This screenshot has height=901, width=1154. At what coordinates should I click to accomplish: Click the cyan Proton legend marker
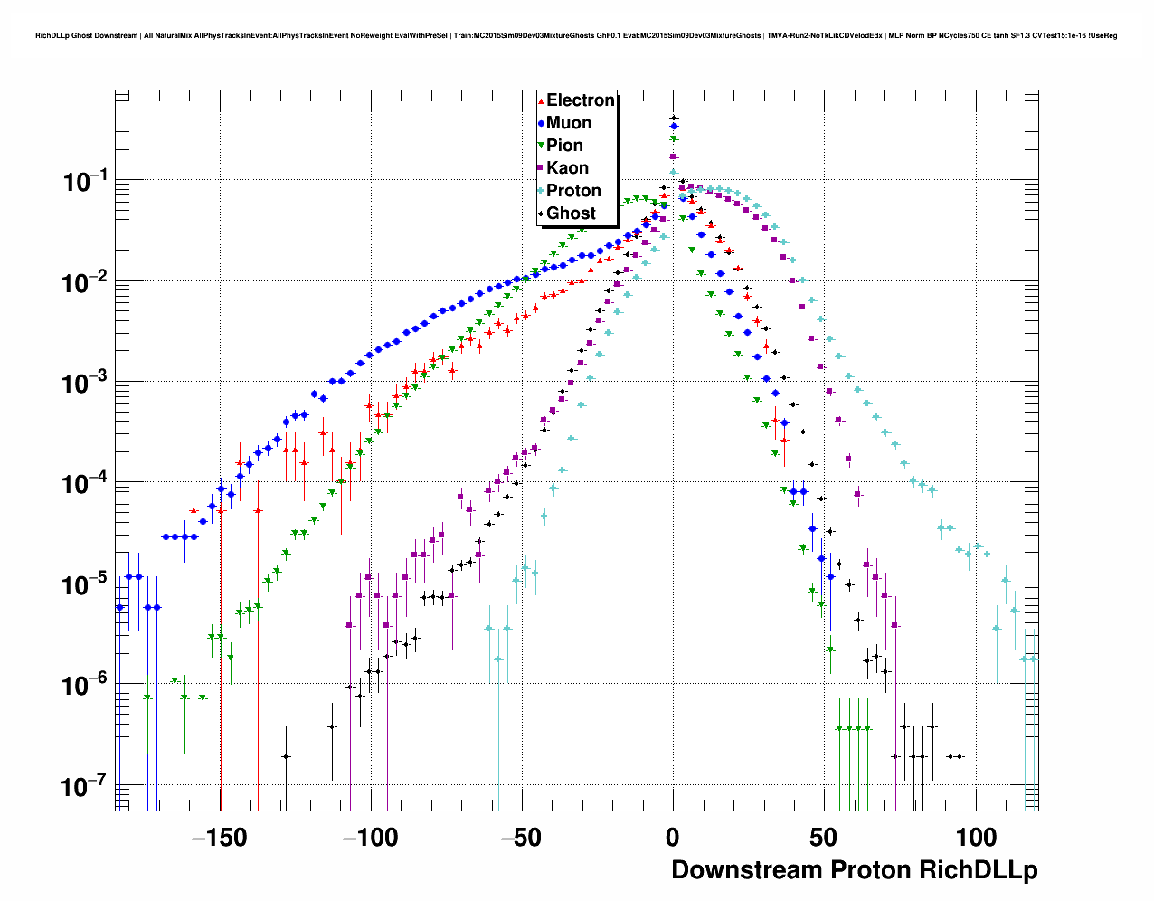[x=541, y=191]
